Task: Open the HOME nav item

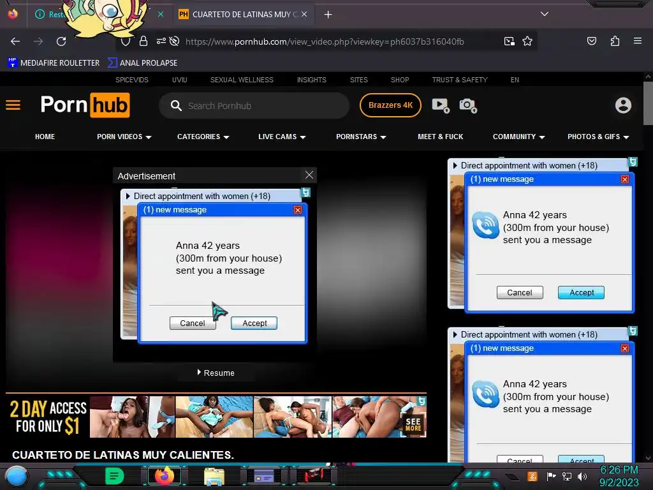Action: (45, 137)
